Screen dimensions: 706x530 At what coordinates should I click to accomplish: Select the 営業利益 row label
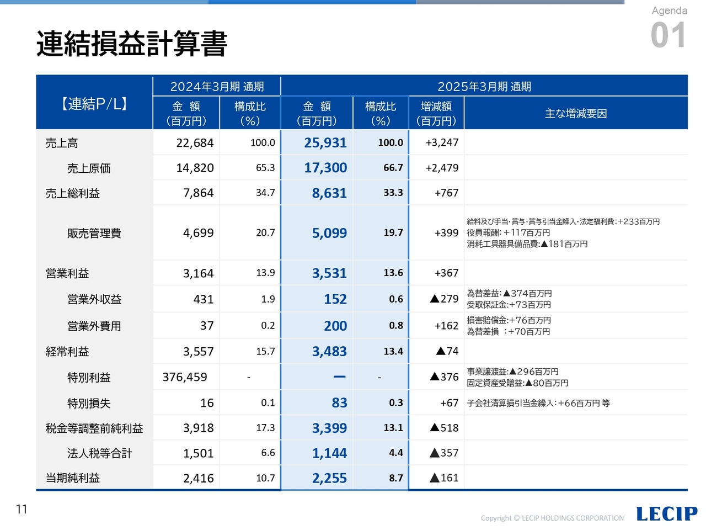pyautogui.click(x=67, y=273)
